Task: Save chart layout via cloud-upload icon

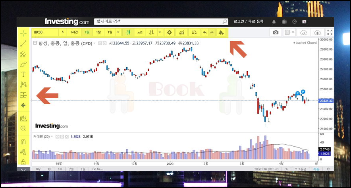Action: click(x=317, y=33)
